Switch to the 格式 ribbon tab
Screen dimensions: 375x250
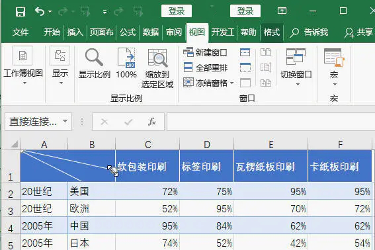272,32
